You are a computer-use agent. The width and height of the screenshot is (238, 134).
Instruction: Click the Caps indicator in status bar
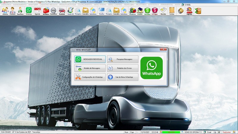[132, 132]
